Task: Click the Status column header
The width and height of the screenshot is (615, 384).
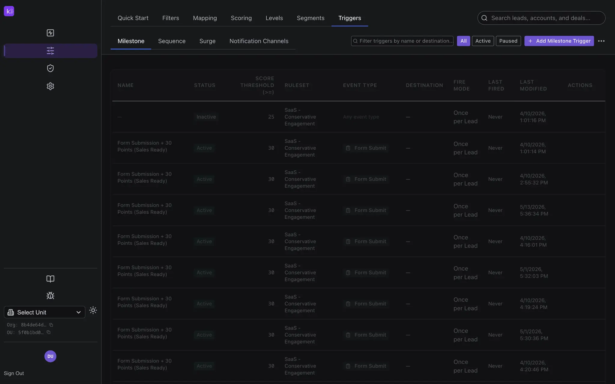Action: click(x=204, y=85)
